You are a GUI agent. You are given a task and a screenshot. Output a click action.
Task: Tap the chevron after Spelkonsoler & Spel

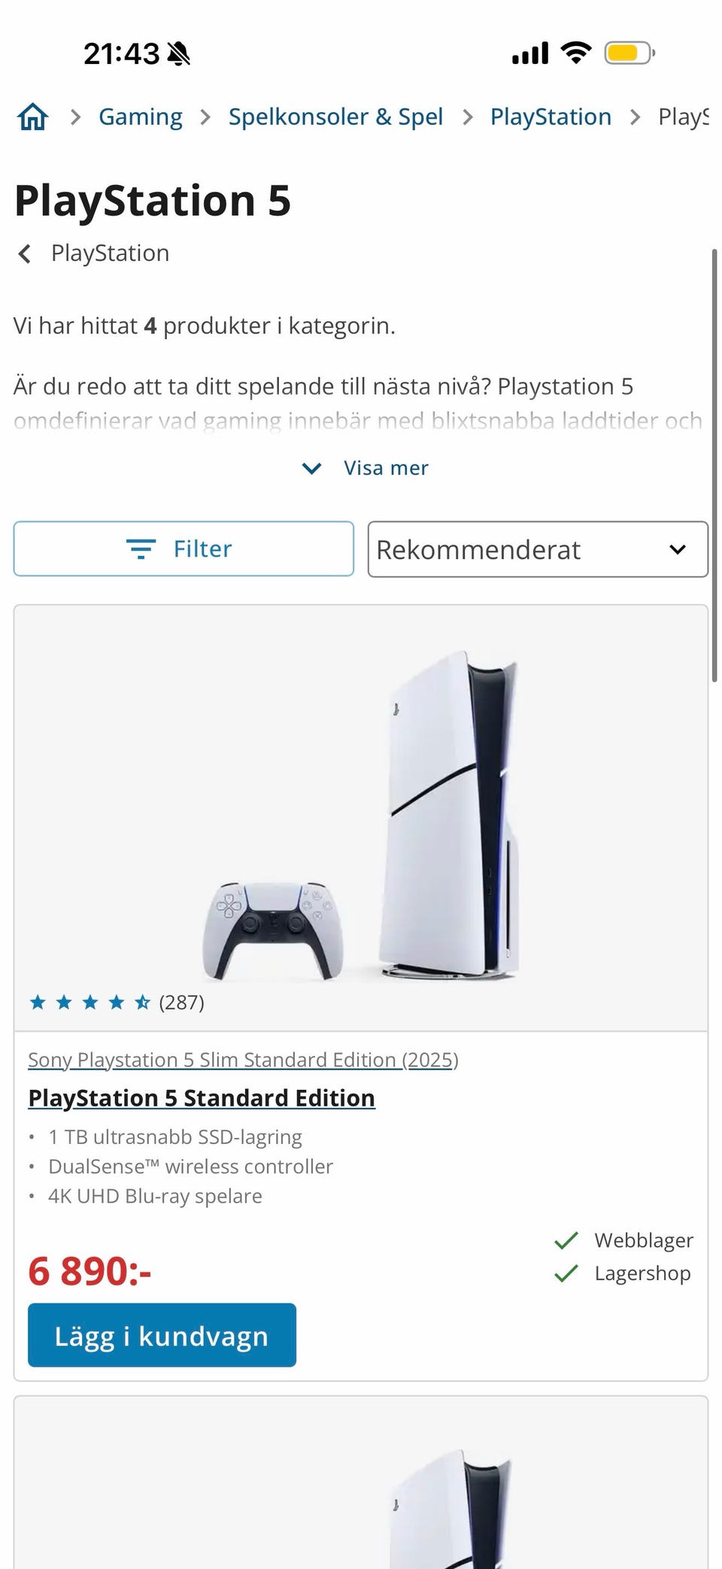(468, 117)
